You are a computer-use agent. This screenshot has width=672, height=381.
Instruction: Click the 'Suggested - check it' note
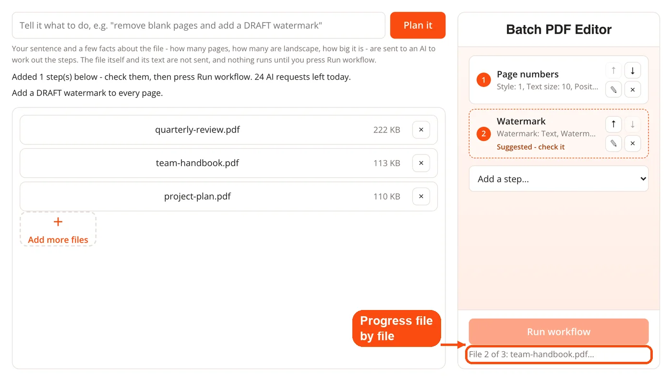click(x=530, y=147)
